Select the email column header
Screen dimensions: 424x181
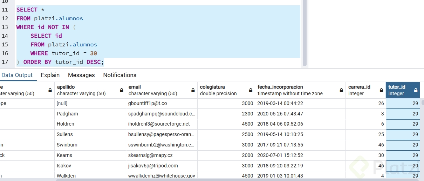tap(162, 90)
